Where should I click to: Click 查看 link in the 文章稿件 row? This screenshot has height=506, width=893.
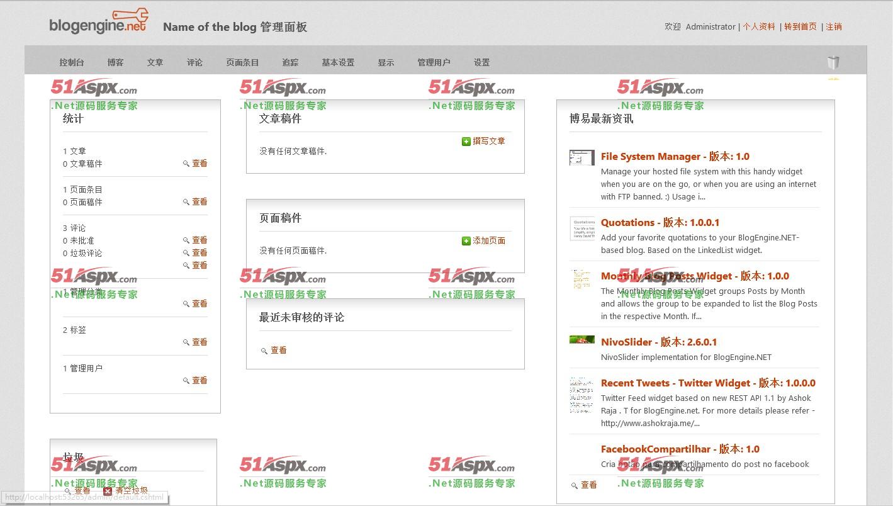199,163
